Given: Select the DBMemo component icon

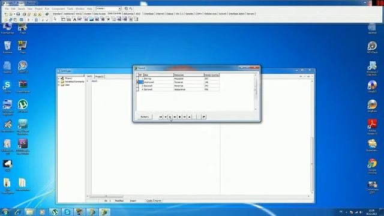Looking at the screenshot, I should [86, 19].
